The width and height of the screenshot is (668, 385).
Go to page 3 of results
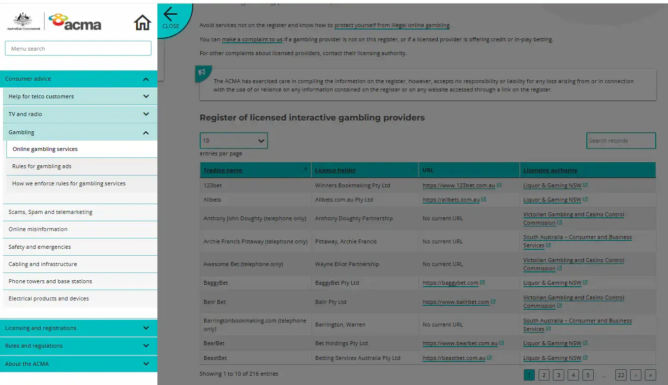tap(558, 375)
